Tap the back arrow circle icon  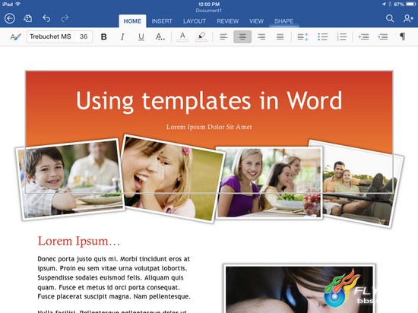10,19
